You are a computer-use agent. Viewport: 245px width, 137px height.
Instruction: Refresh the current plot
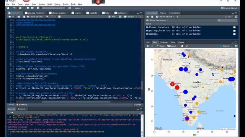click(x=236, y=46)
